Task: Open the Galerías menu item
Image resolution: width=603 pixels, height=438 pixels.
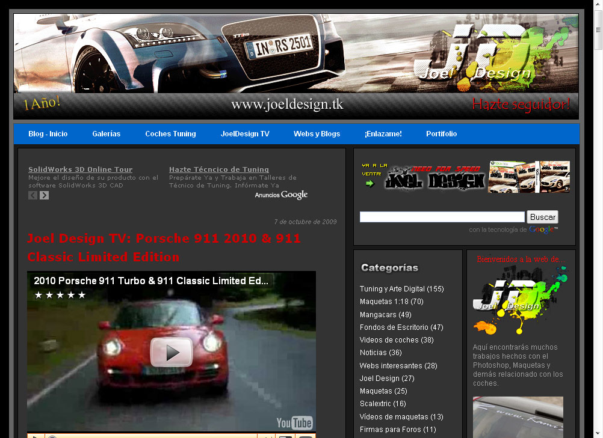Action: tap(106, 134)
